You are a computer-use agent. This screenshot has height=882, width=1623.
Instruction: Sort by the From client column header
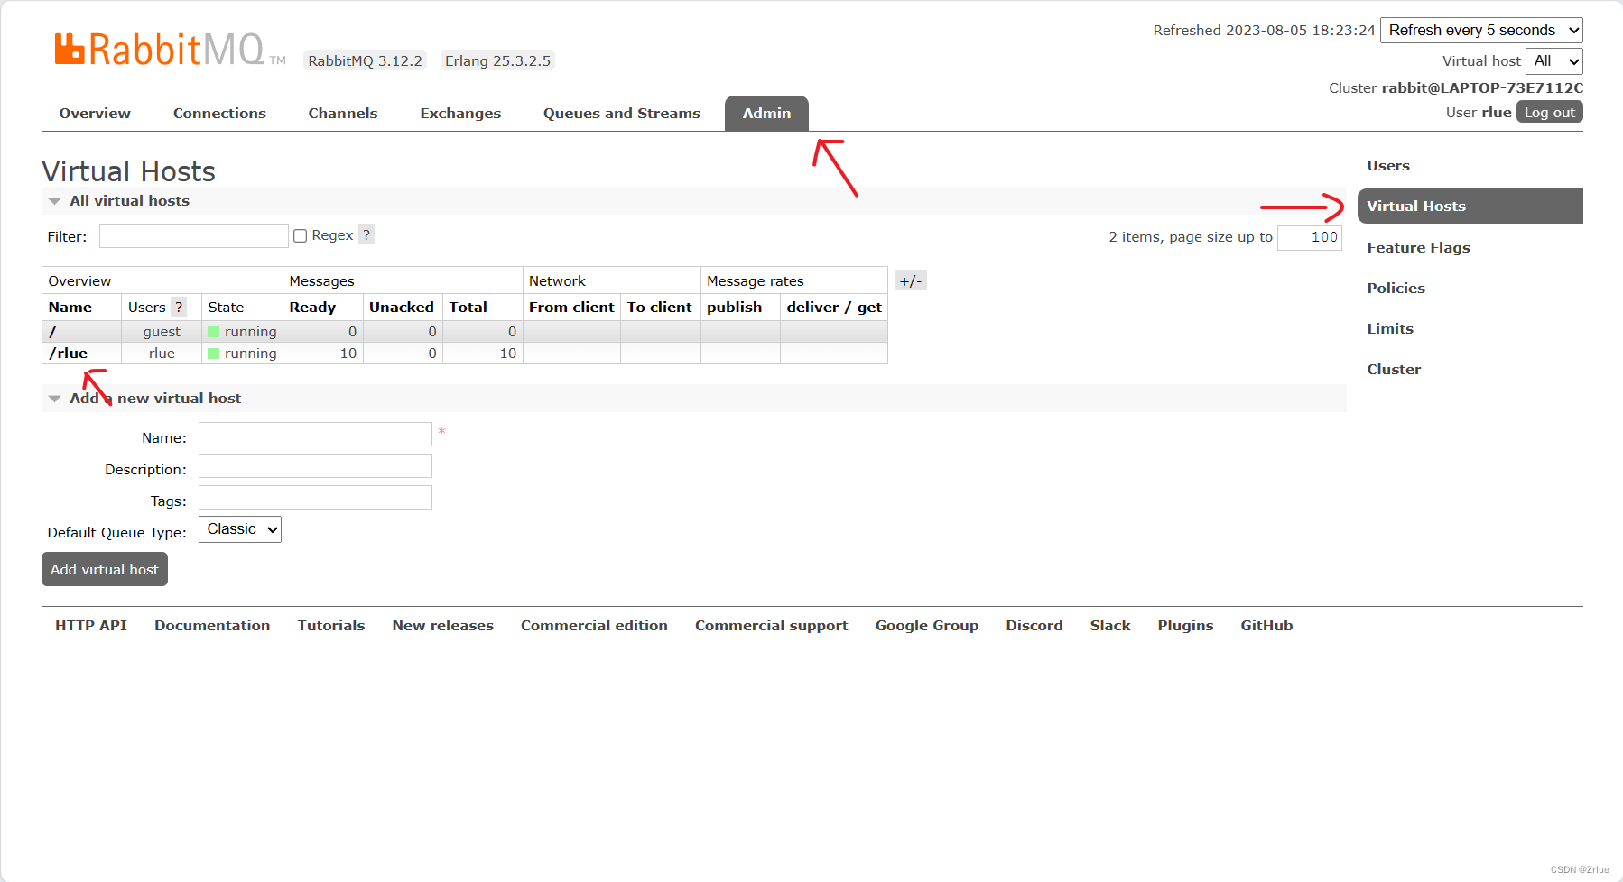click(x=571, y=307)
